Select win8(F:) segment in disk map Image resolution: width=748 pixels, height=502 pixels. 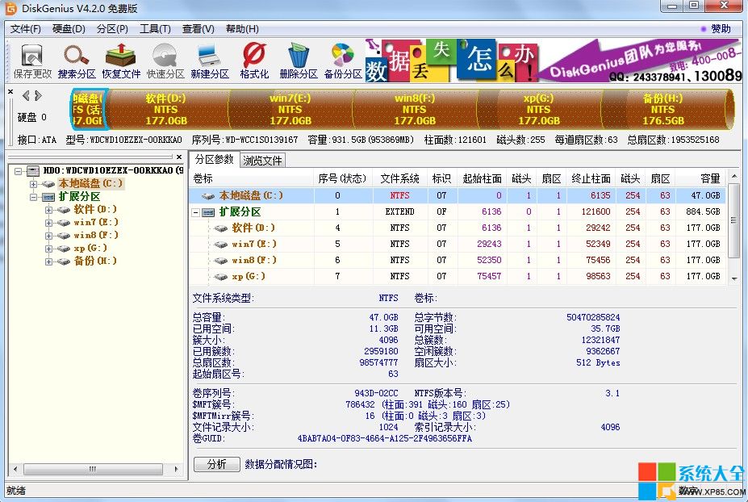[415, 109]
